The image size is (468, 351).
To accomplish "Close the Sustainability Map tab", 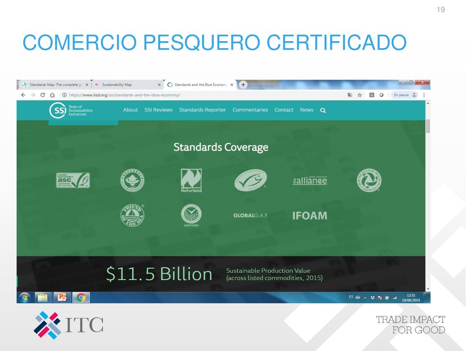I will pyautogui.click(x=159, y=85).
